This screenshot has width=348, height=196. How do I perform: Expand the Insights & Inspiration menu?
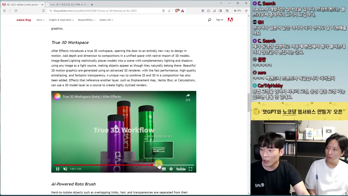point(61,20)
